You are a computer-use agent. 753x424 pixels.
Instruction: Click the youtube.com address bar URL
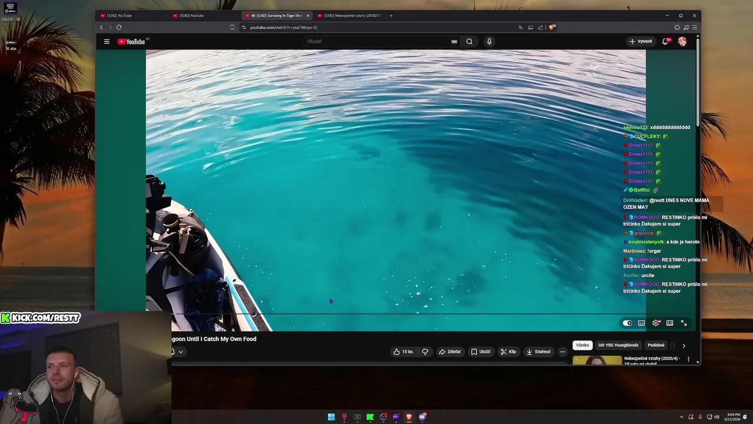[x=284, y=27]
